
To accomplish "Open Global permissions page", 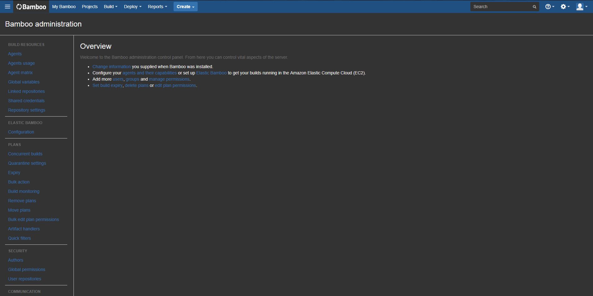I will pos(27,269).
